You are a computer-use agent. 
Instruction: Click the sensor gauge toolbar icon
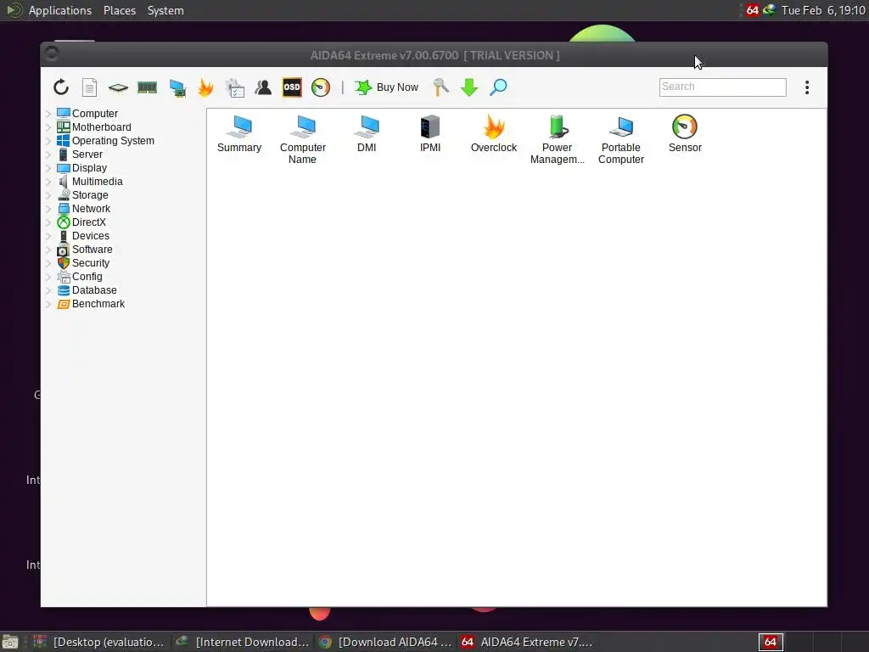pyautogui.click(x=321, y=87)
